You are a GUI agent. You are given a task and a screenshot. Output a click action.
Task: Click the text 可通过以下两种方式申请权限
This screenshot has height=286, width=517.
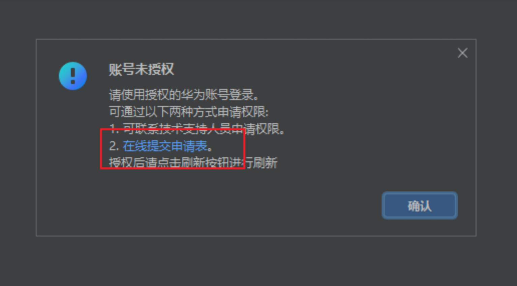pos(189,112)
